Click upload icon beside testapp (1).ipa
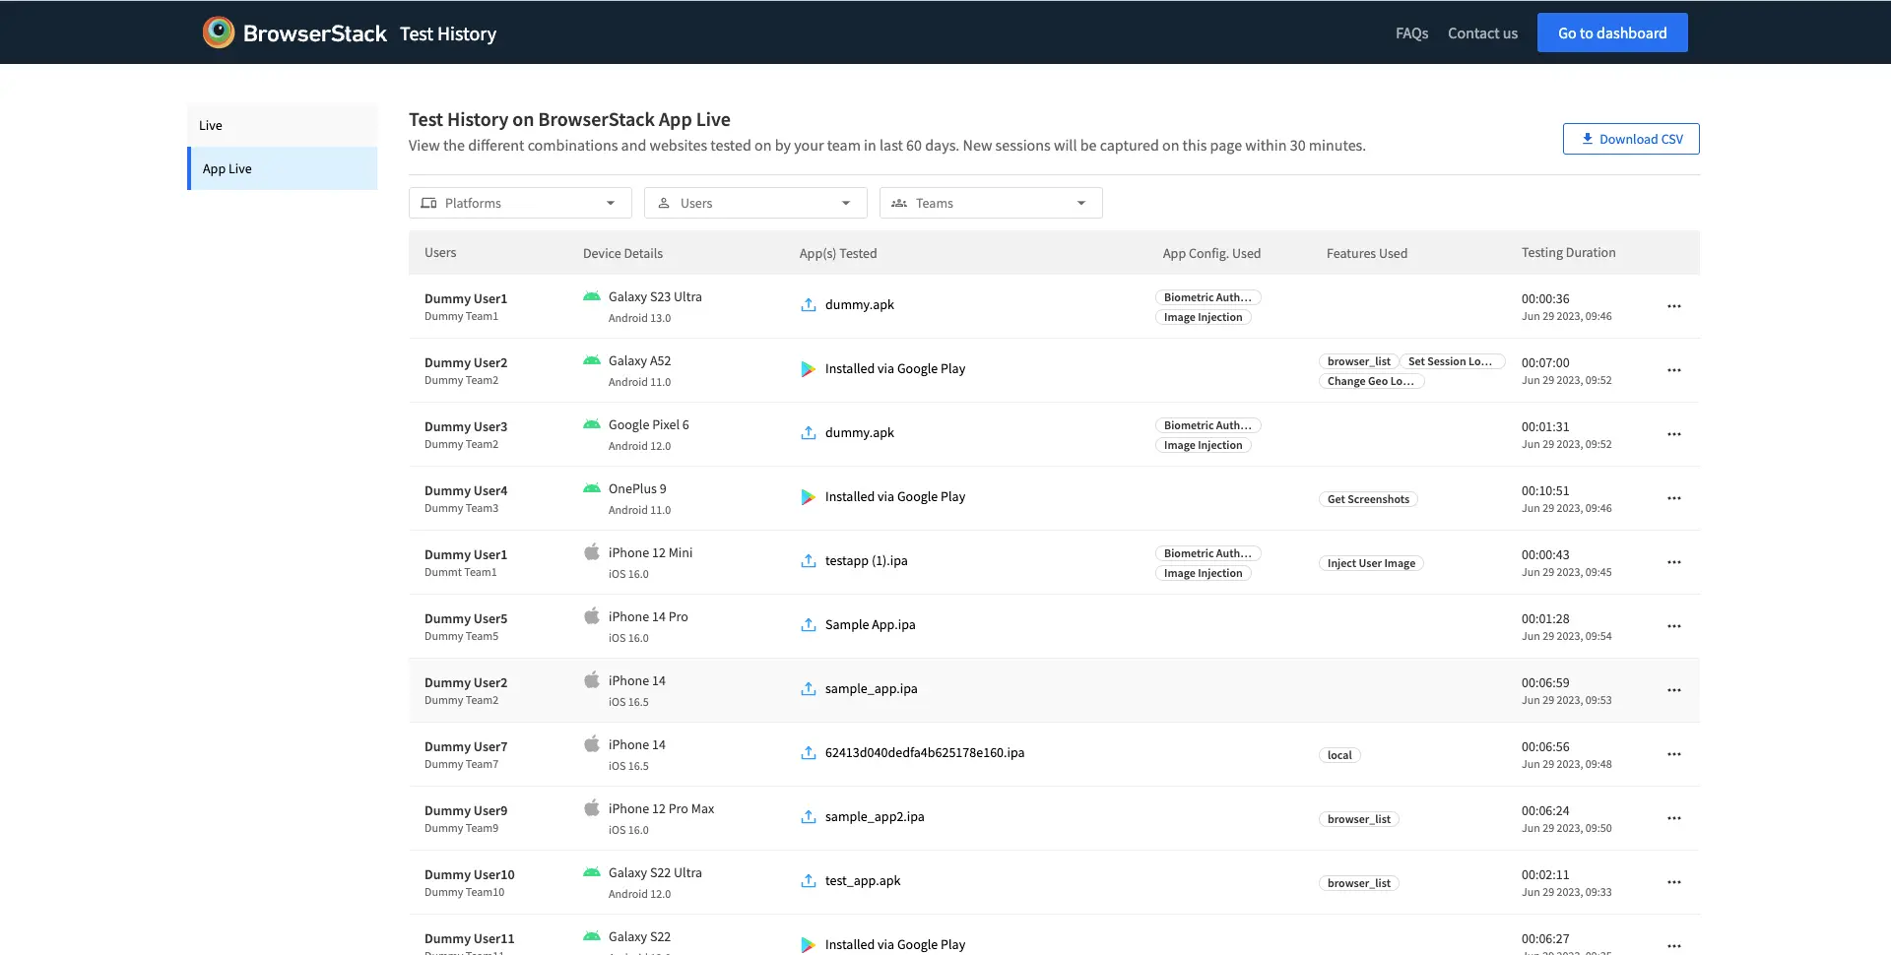The image size is (1891, 955). click(808, 561)
